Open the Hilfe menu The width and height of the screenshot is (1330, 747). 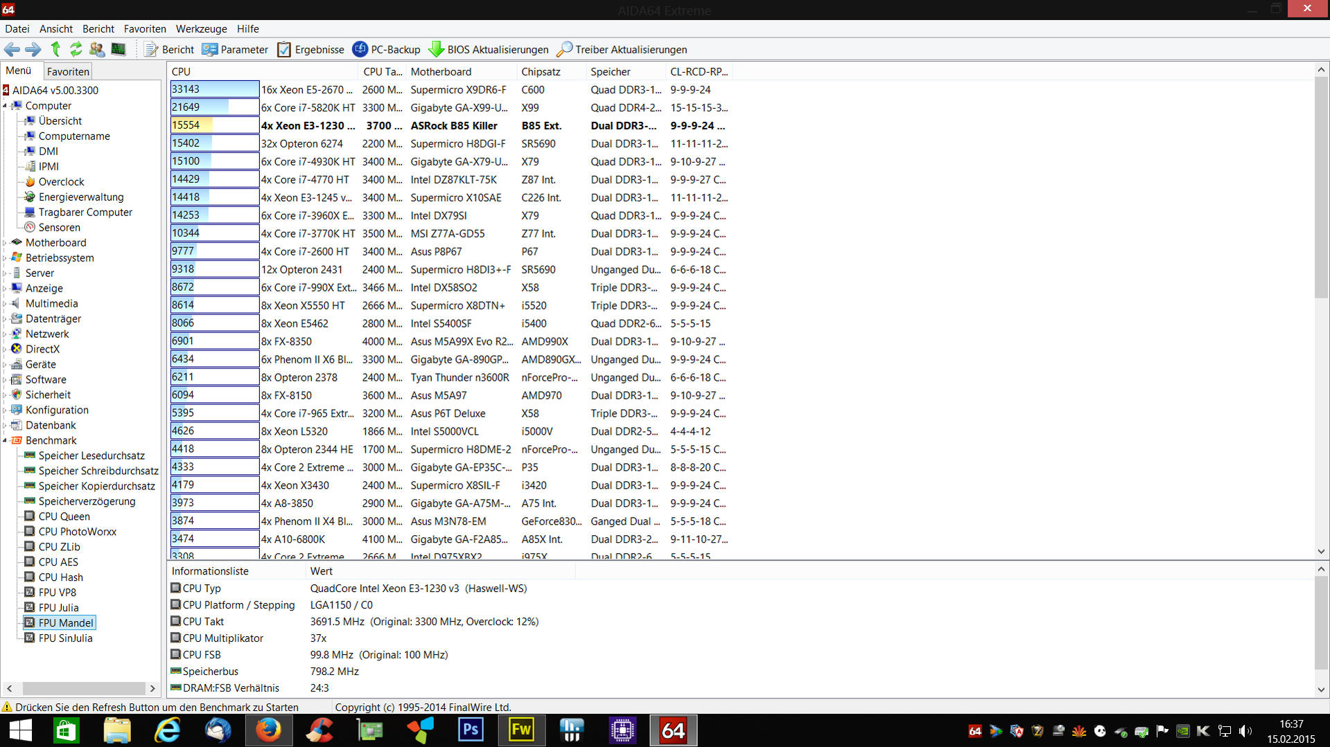[x=247, y=28]
